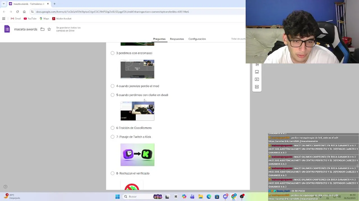Open Microsoft Teams from taskbar
Viewport: 359px width, 201px height.
192,197
